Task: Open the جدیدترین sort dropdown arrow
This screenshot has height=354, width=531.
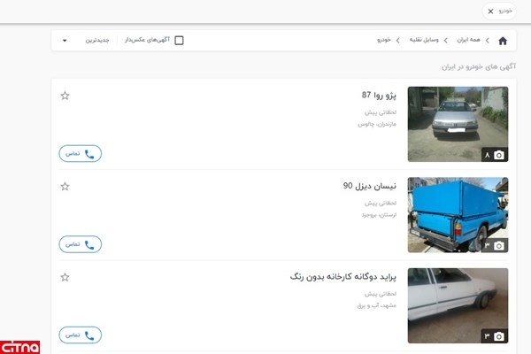Action: pyautogui.click(x=65, y=41)
